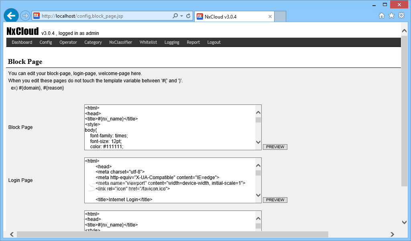Screen dimensions: 411x241
Task: Click Logout in the navigation bar
Action: click(x=214, y=42)
